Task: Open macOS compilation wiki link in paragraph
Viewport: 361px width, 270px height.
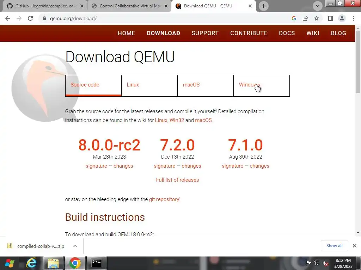Action: (203, 120)
